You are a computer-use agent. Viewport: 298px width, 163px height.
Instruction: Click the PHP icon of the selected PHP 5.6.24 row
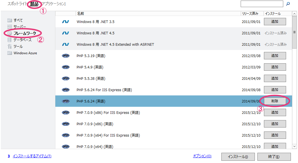pyautogui.click(x=66, y=101)
